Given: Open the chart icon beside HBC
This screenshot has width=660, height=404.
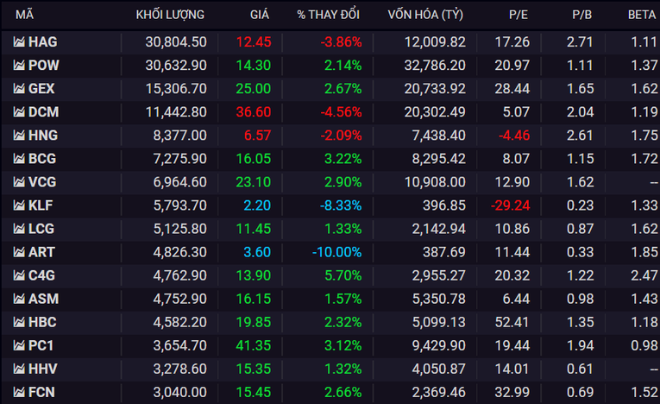Looking at the screenshot, I should click(x=19, y=322).
